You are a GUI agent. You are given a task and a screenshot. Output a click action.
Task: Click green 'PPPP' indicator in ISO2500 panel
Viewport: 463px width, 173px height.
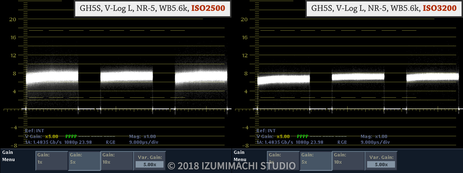[71, 137]
